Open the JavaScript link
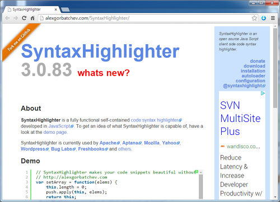280x202 pixels. click(61, 126)
